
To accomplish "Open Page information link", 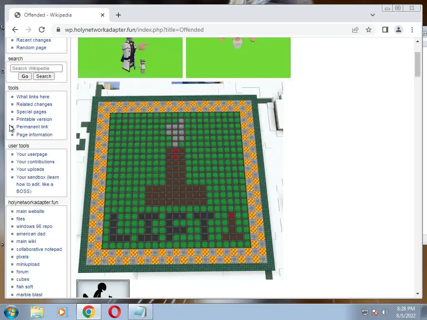I will 34,135.
